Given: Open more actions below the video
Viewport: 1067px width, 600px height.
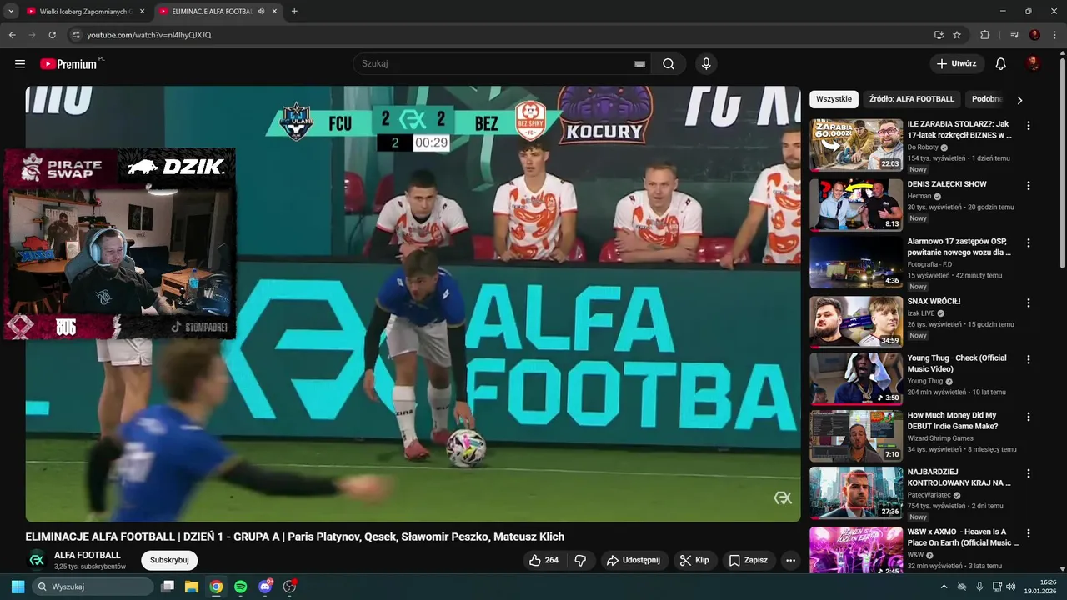Looking at the screenshot, I should point(790,561).
